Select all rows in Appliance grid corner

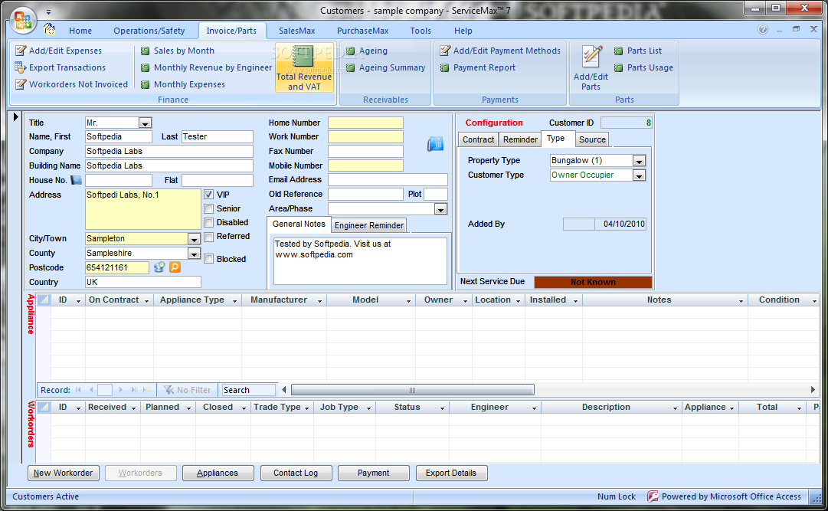click(44, 300)
